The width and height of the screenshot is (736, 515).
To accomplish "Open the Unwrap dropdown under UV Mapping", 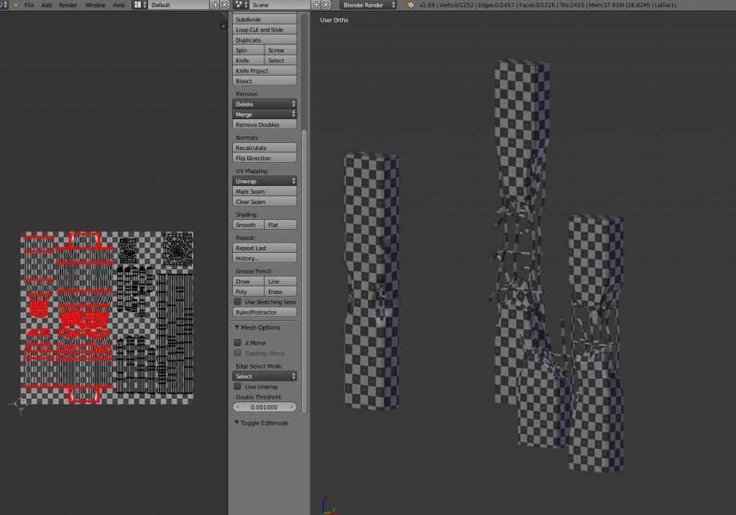I will tap(264, 181).
